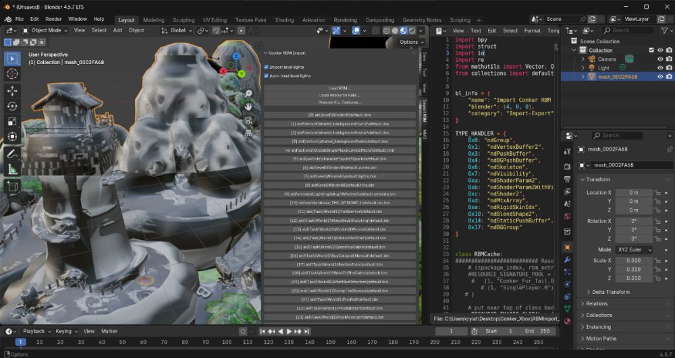This screenshot has width=675, height=358.
Task: Click the [7] Windmill default.lights.bin entry
Action: pos(340,176)
